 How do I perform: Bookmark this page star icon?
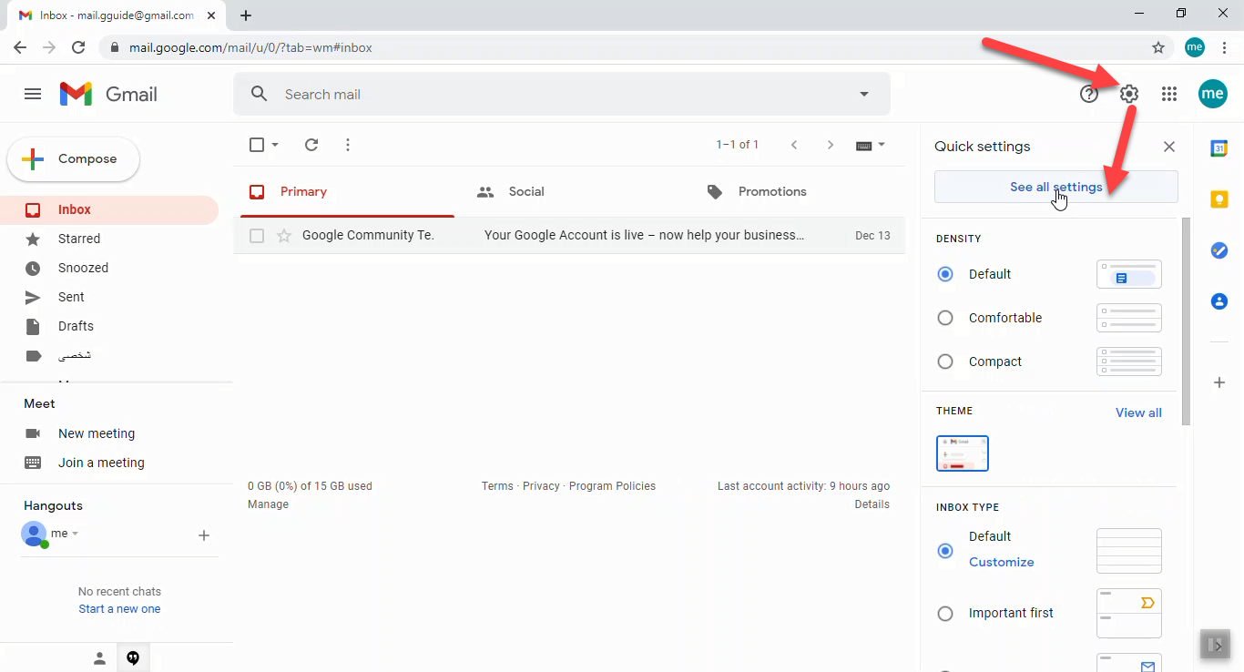tap(1158, 47)
